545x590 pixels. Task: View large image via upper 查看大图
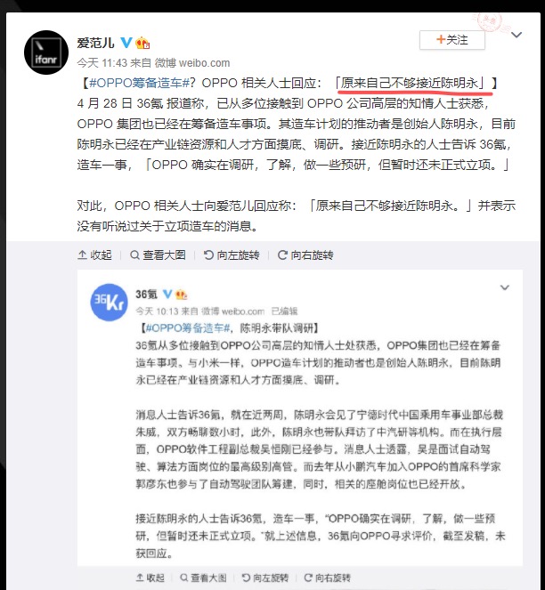pos(158,255)
